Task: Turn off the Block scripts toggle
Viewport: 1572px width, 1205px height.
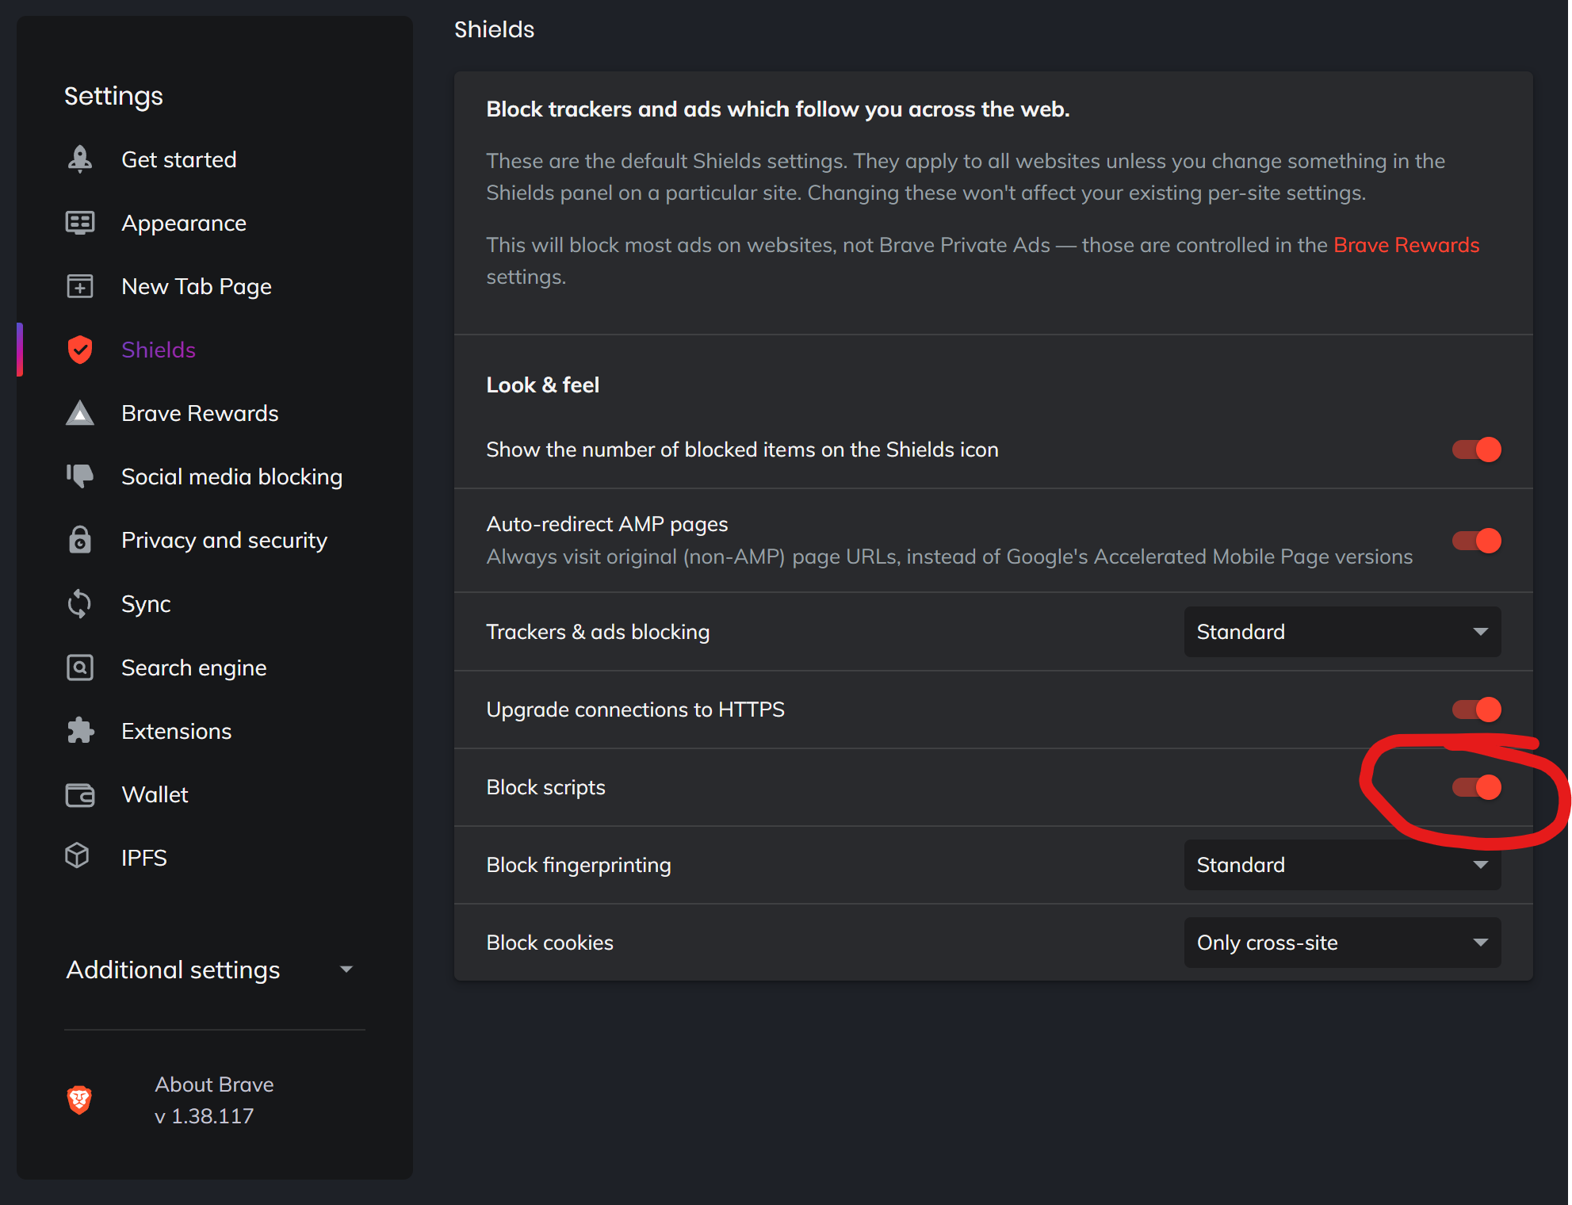Action: [x=1476, y=787]
